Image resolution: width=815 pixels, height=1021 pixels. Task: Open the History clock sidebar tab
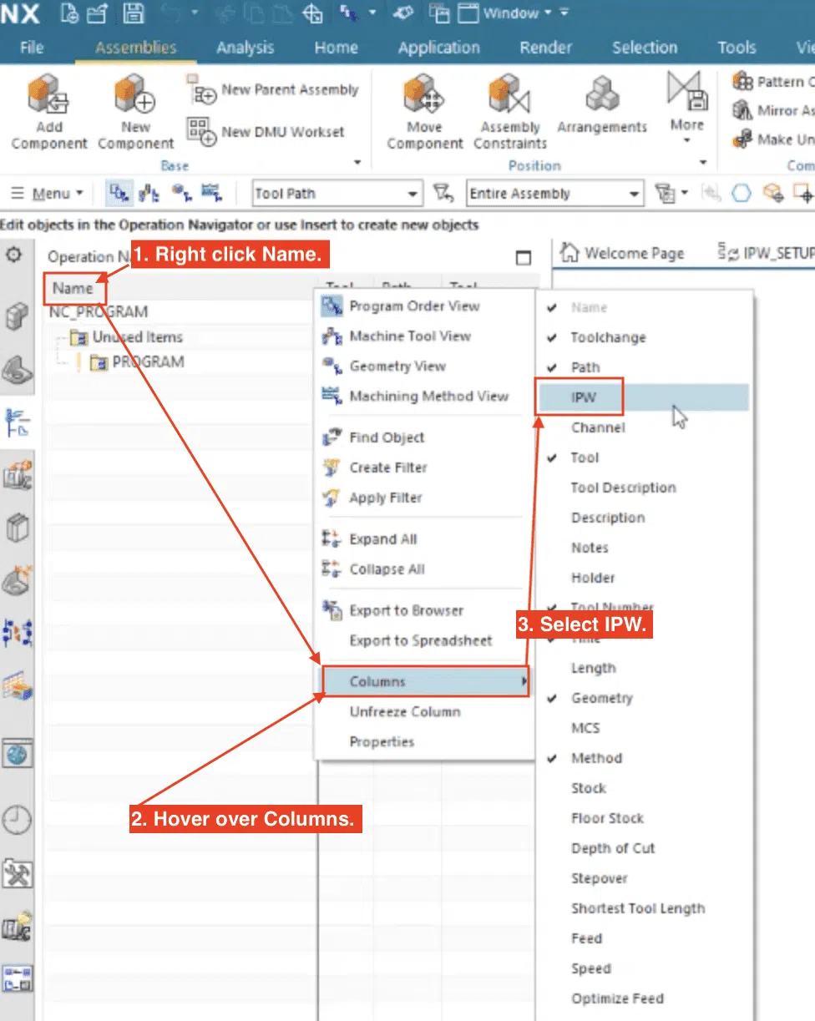coord(18,821)
